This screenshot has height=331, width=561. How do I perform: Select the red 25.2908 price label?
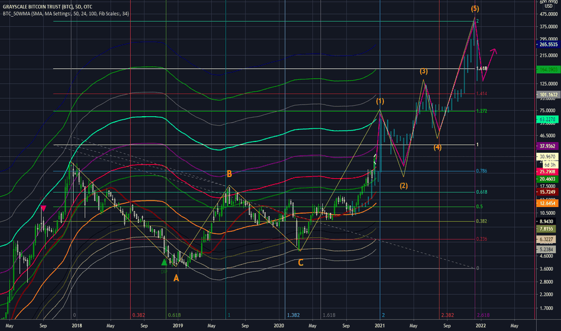(x=548, y=172)
